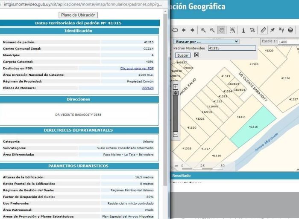
Task: Activate the ruler measure tool
Action: [x=263, y=30]
